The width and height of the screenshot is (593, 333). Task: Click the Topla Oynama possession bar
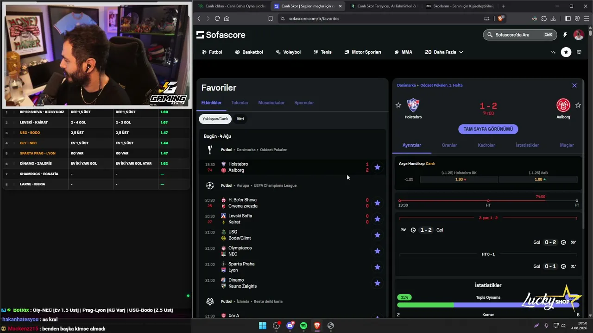point(488,305)
